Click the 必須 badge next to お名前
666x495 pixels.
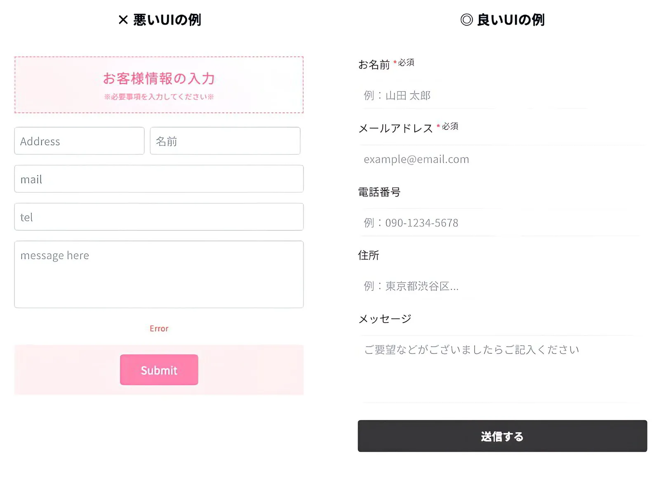406,63
